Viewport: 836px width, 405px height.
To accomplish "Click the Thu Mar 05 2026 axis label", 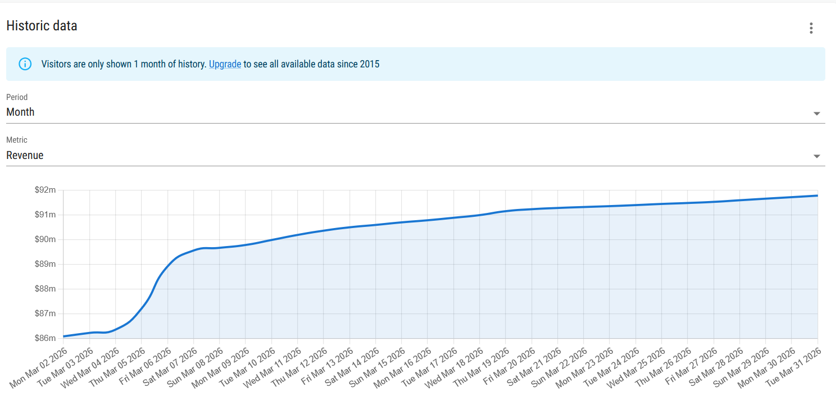I will pyautogui.click(x=116, y=368).
